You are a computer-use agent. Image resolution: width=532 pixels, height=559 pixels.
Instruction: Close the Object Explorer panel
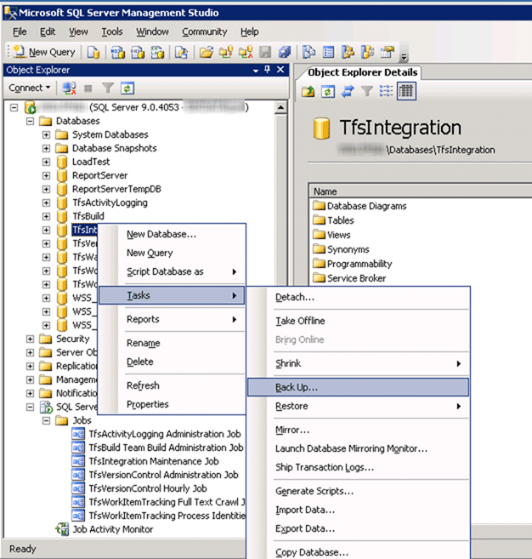280,70
